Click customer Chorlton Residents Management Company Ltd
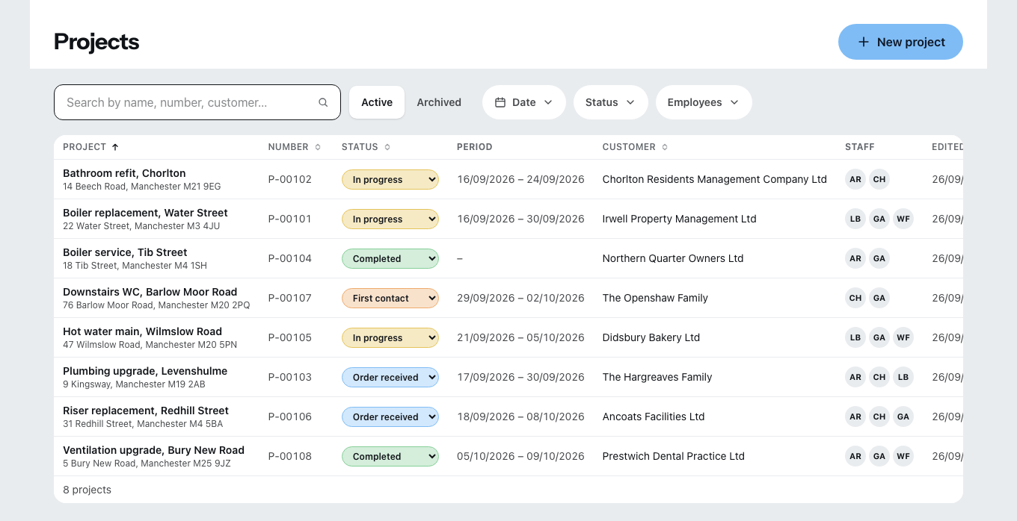The image size is (1017, 521). [x=715, y=179]
